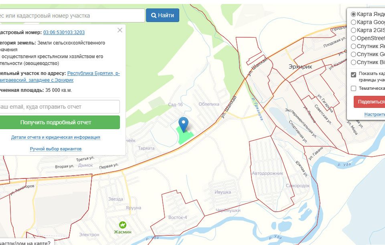Choose the Карта 2GIS map option
385x245 pixels.
tap(353, 30)
